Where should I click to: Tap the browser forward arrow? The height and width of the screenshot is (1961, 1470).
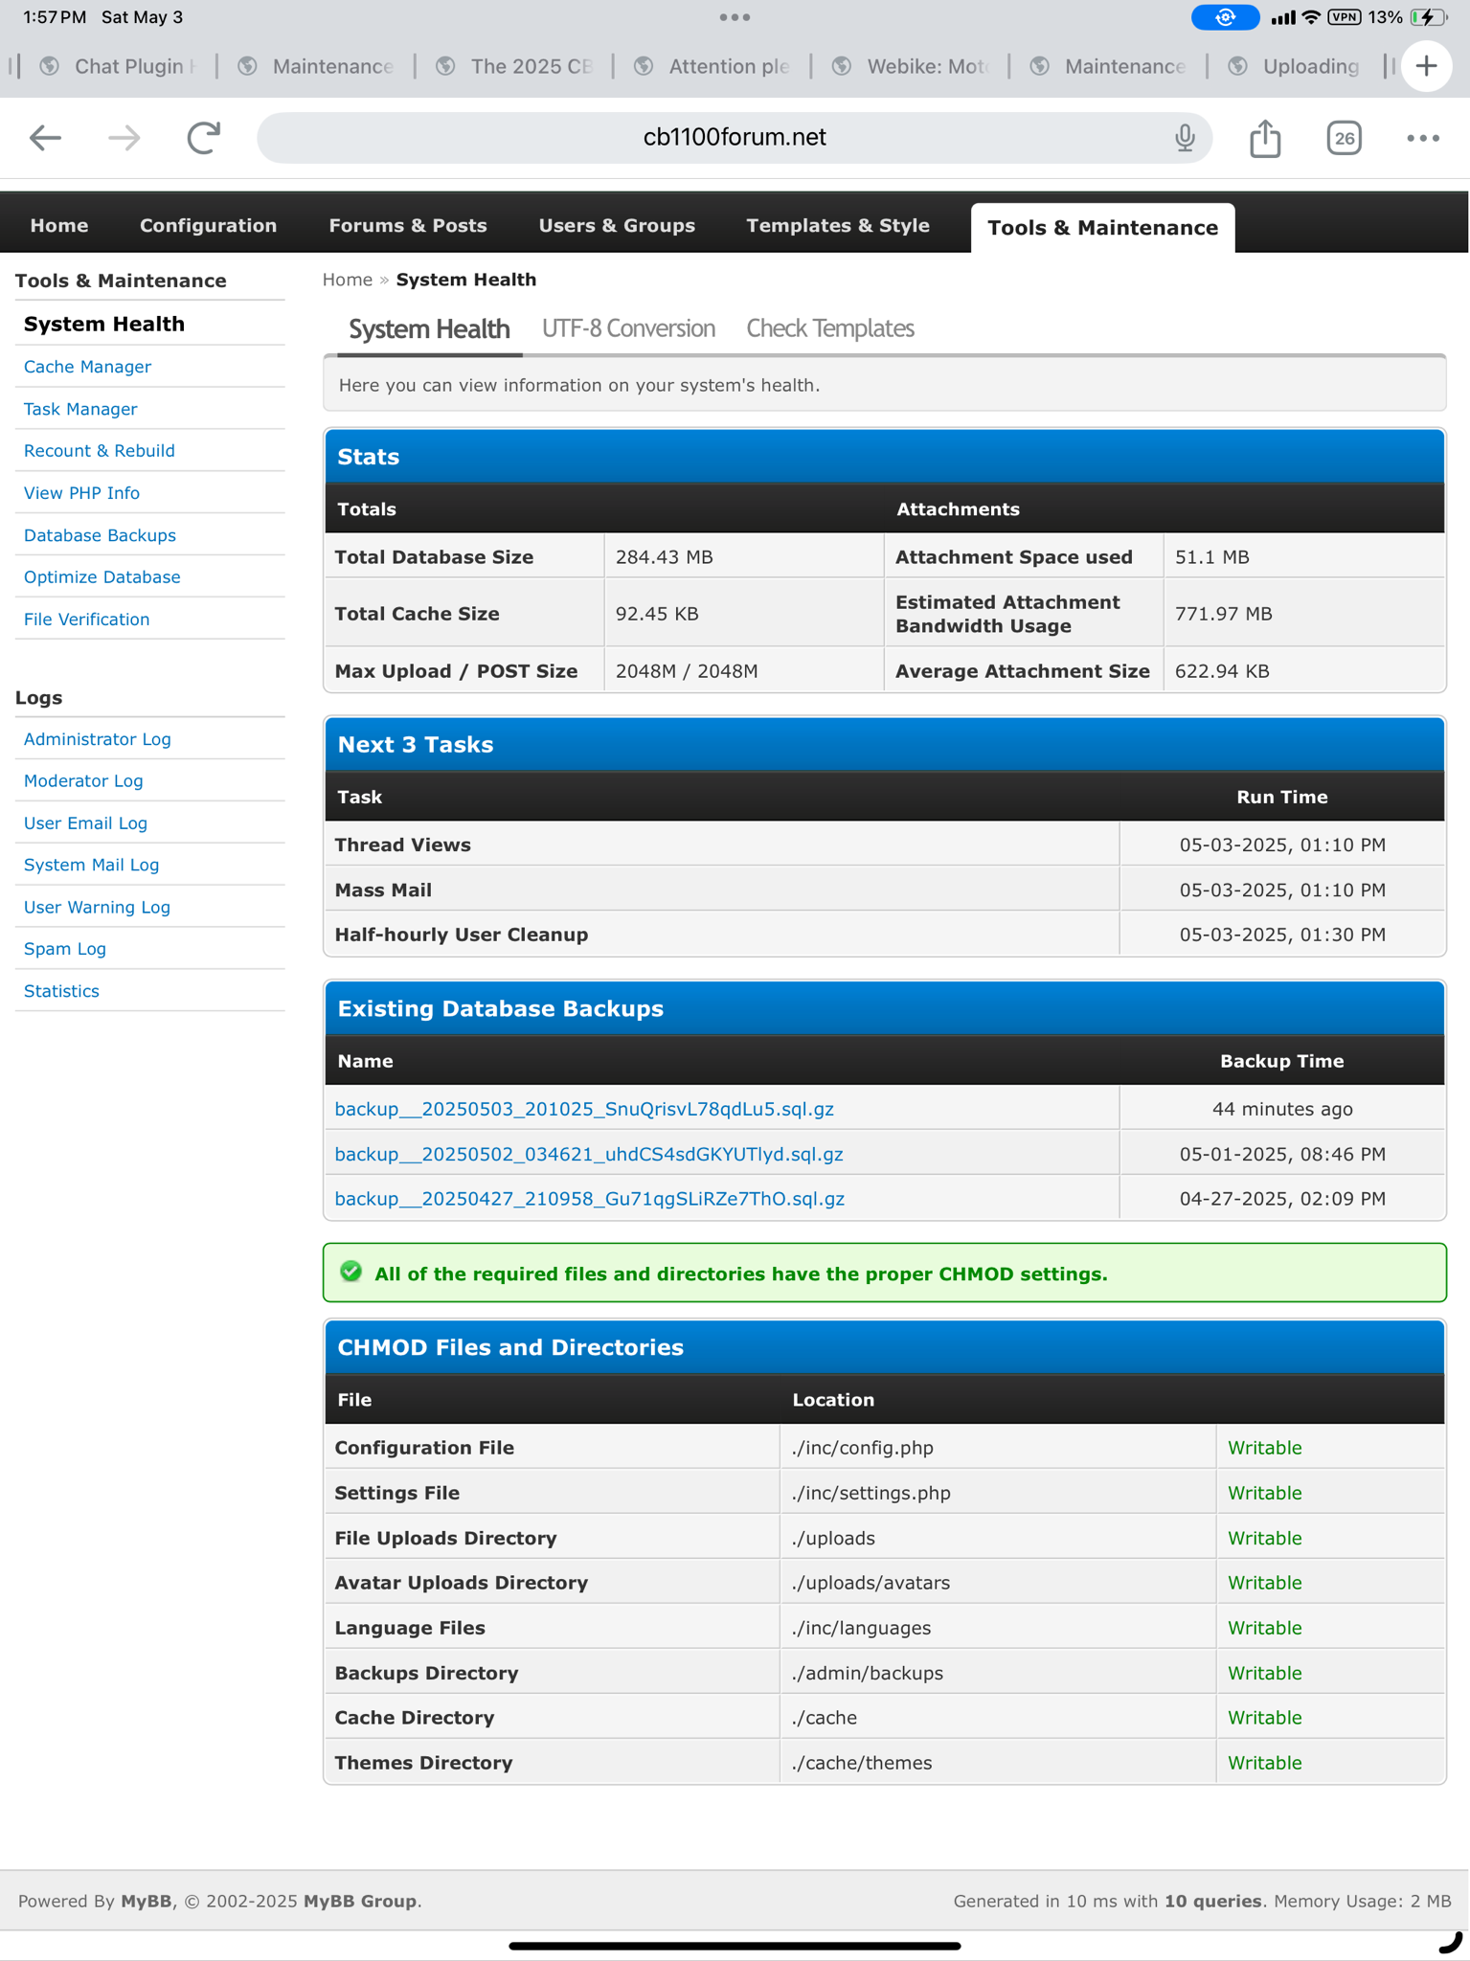click(x=124, y=138)
